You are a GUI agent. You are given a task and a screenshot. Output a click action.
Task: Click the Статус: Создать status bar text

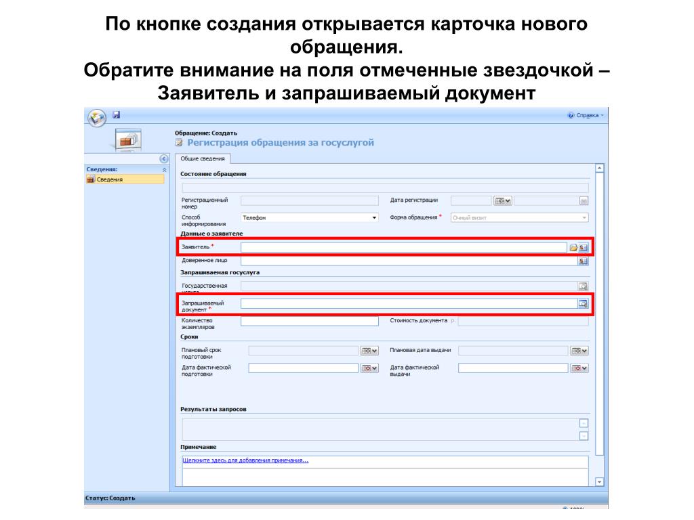click(x=110, y=498)
